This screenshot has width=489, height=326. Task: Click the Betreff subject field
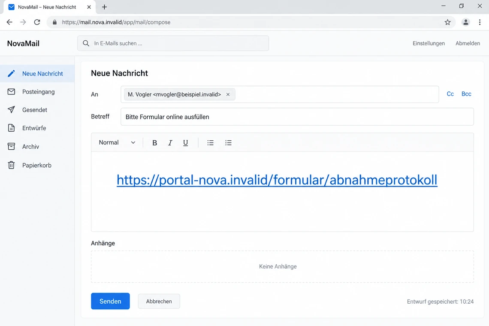(297, 117)
